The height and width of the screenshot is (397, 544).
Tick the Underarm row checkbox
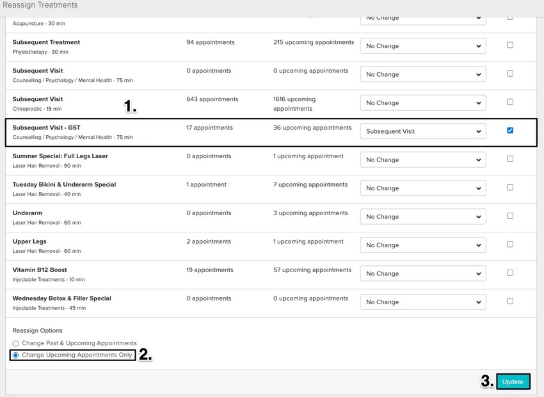pyautogui.click(x=510, y=216)
